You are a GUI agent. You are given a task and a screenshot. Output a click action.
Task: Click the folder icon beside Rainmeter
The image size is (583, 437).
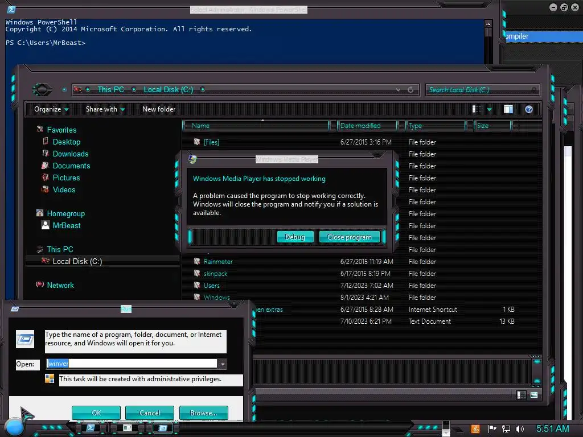[197, 261]
